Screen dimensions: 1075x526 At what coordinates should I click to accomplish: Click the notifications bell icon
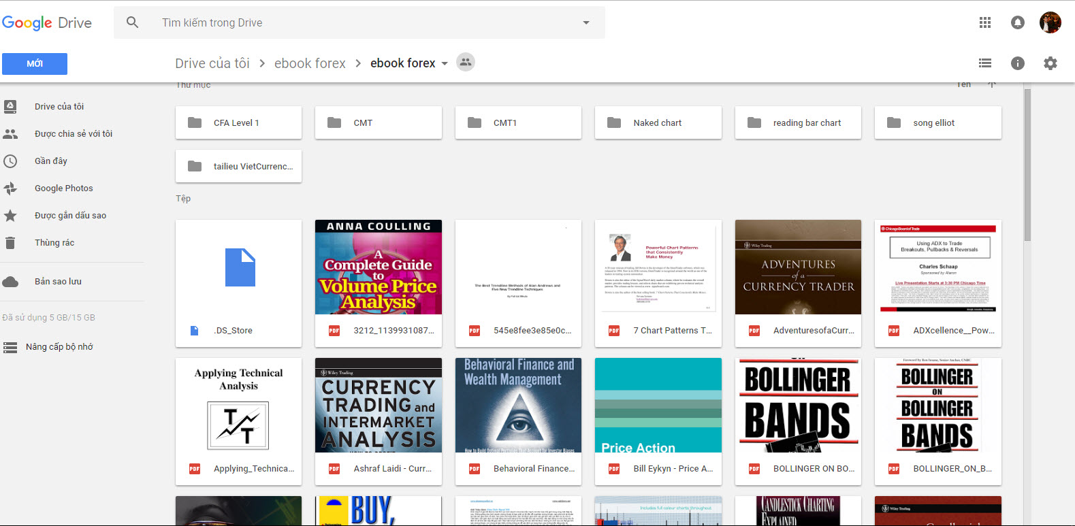1017,22
